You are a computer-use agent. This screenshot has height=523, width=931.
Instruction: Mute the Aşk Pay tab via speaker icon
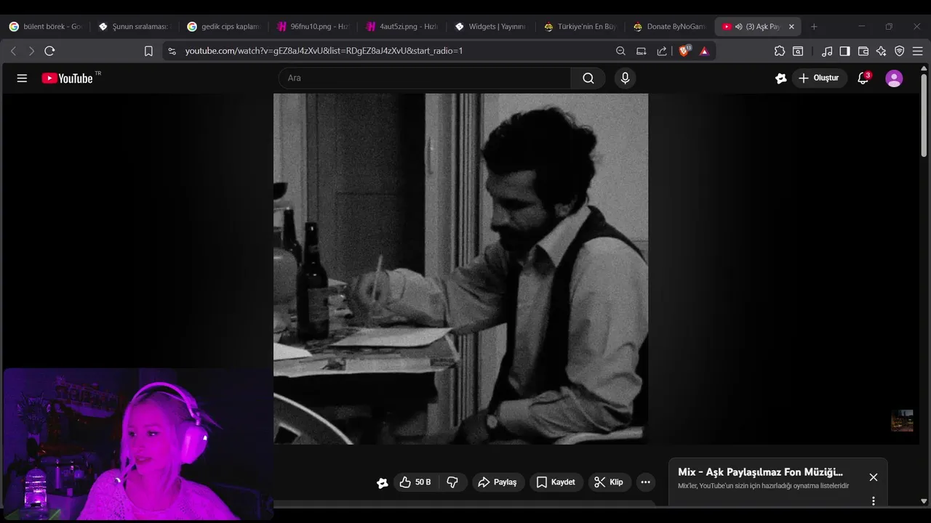[738, 26]
